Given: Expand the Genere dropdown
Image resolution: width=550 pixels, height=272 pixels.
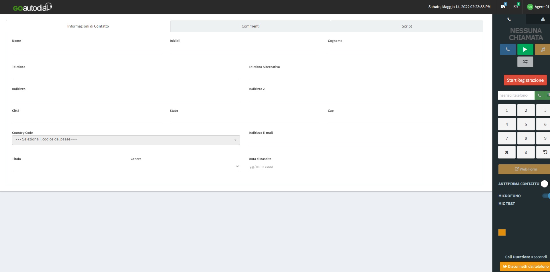Looking at the screenshot, I should tap(185, 167).
